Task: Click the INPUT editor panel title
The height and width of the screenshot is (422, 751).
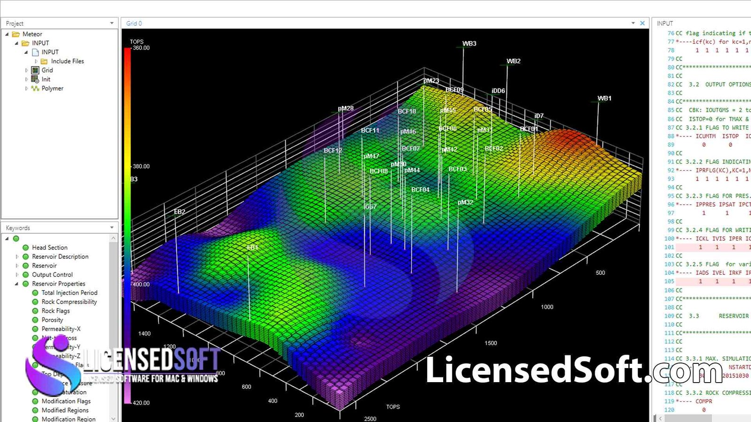Action: pyautogui.click(x=665, y=23)
